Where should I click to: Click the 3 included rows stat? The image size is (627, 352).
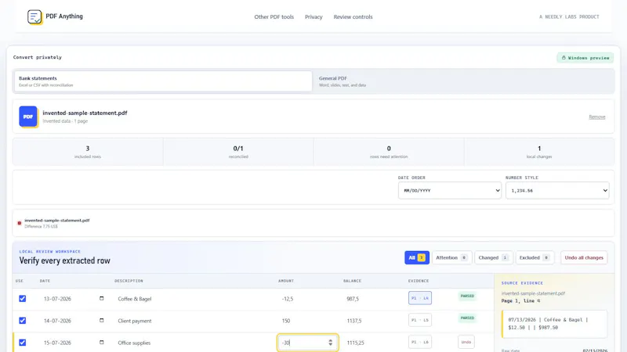click(88, 152)
